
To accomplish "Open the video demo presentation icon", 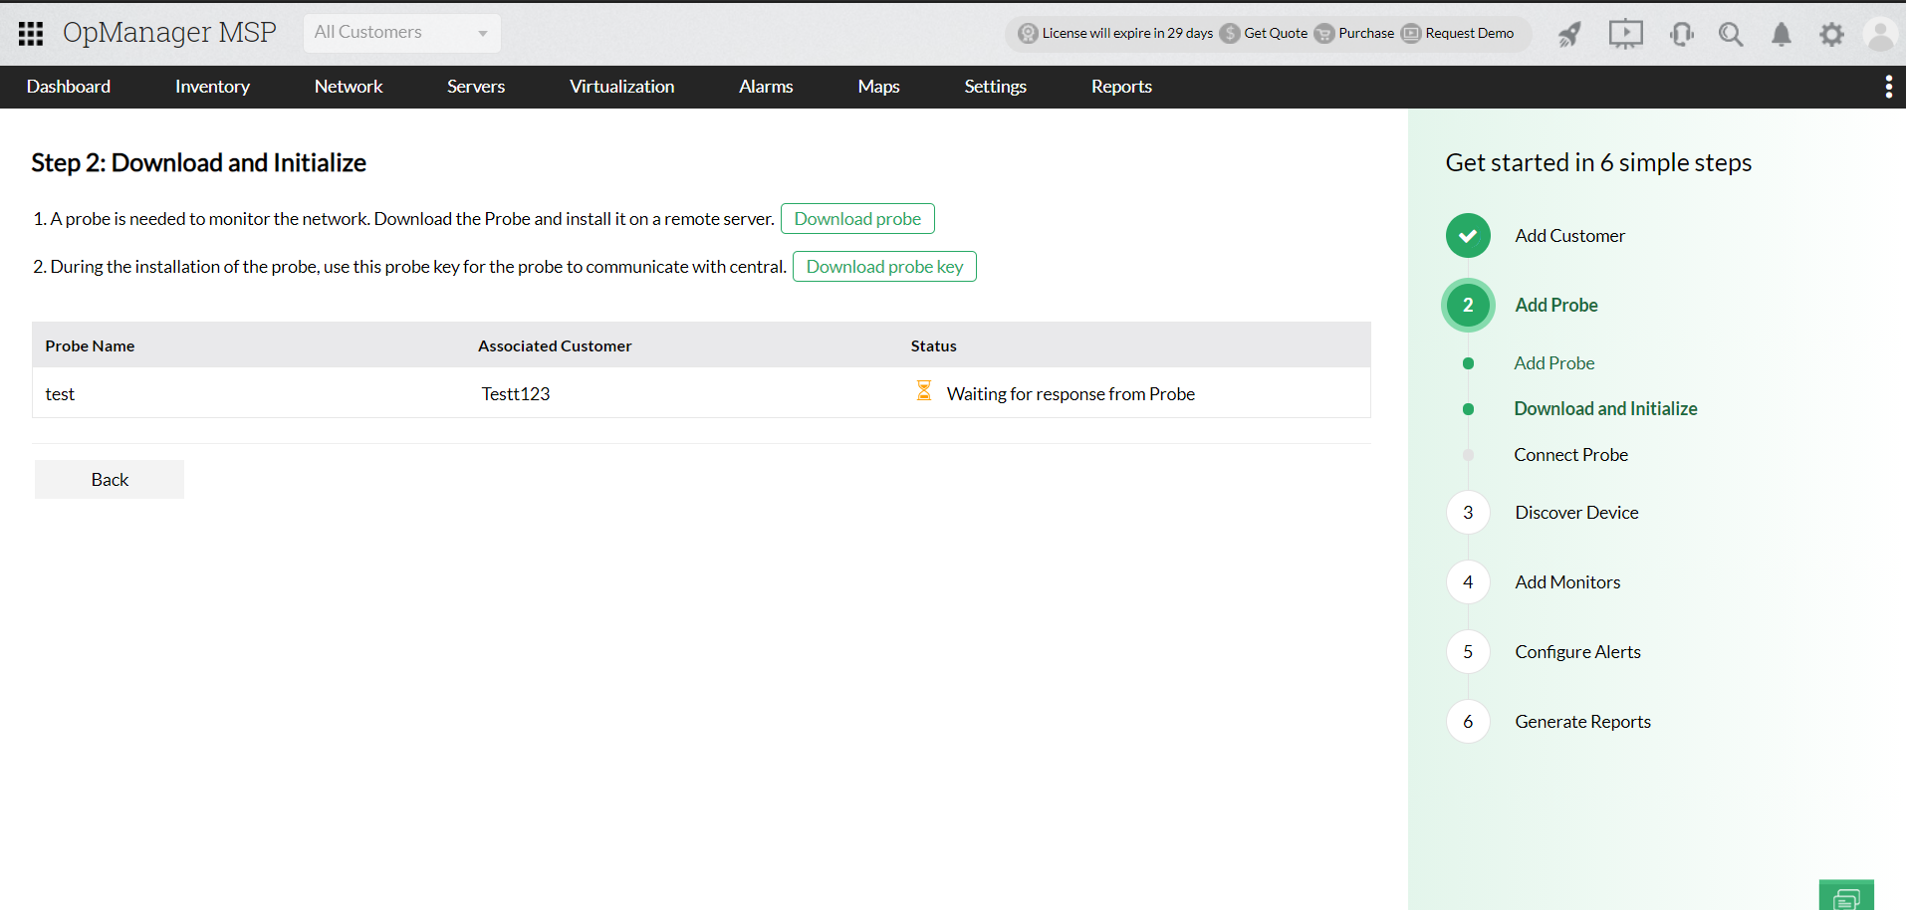I will coord(1625,34).
